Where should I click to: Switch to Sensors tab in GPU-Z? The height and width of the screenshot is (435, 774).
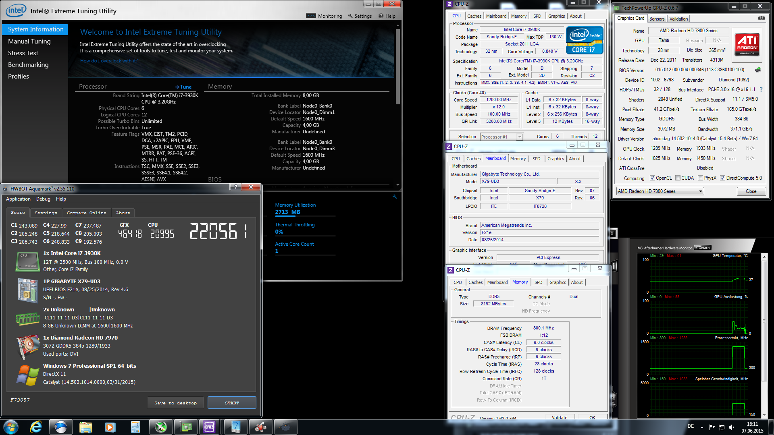coord(657,19)
